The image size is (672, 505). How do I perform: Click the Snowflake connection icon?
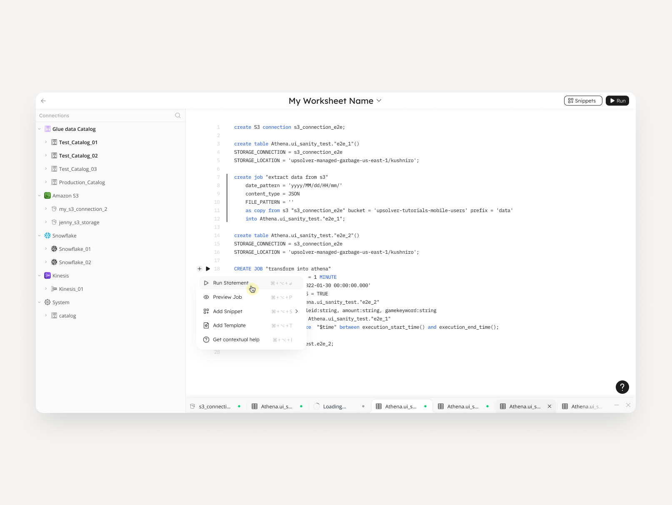pyautogui.click(x=47, y=235)
